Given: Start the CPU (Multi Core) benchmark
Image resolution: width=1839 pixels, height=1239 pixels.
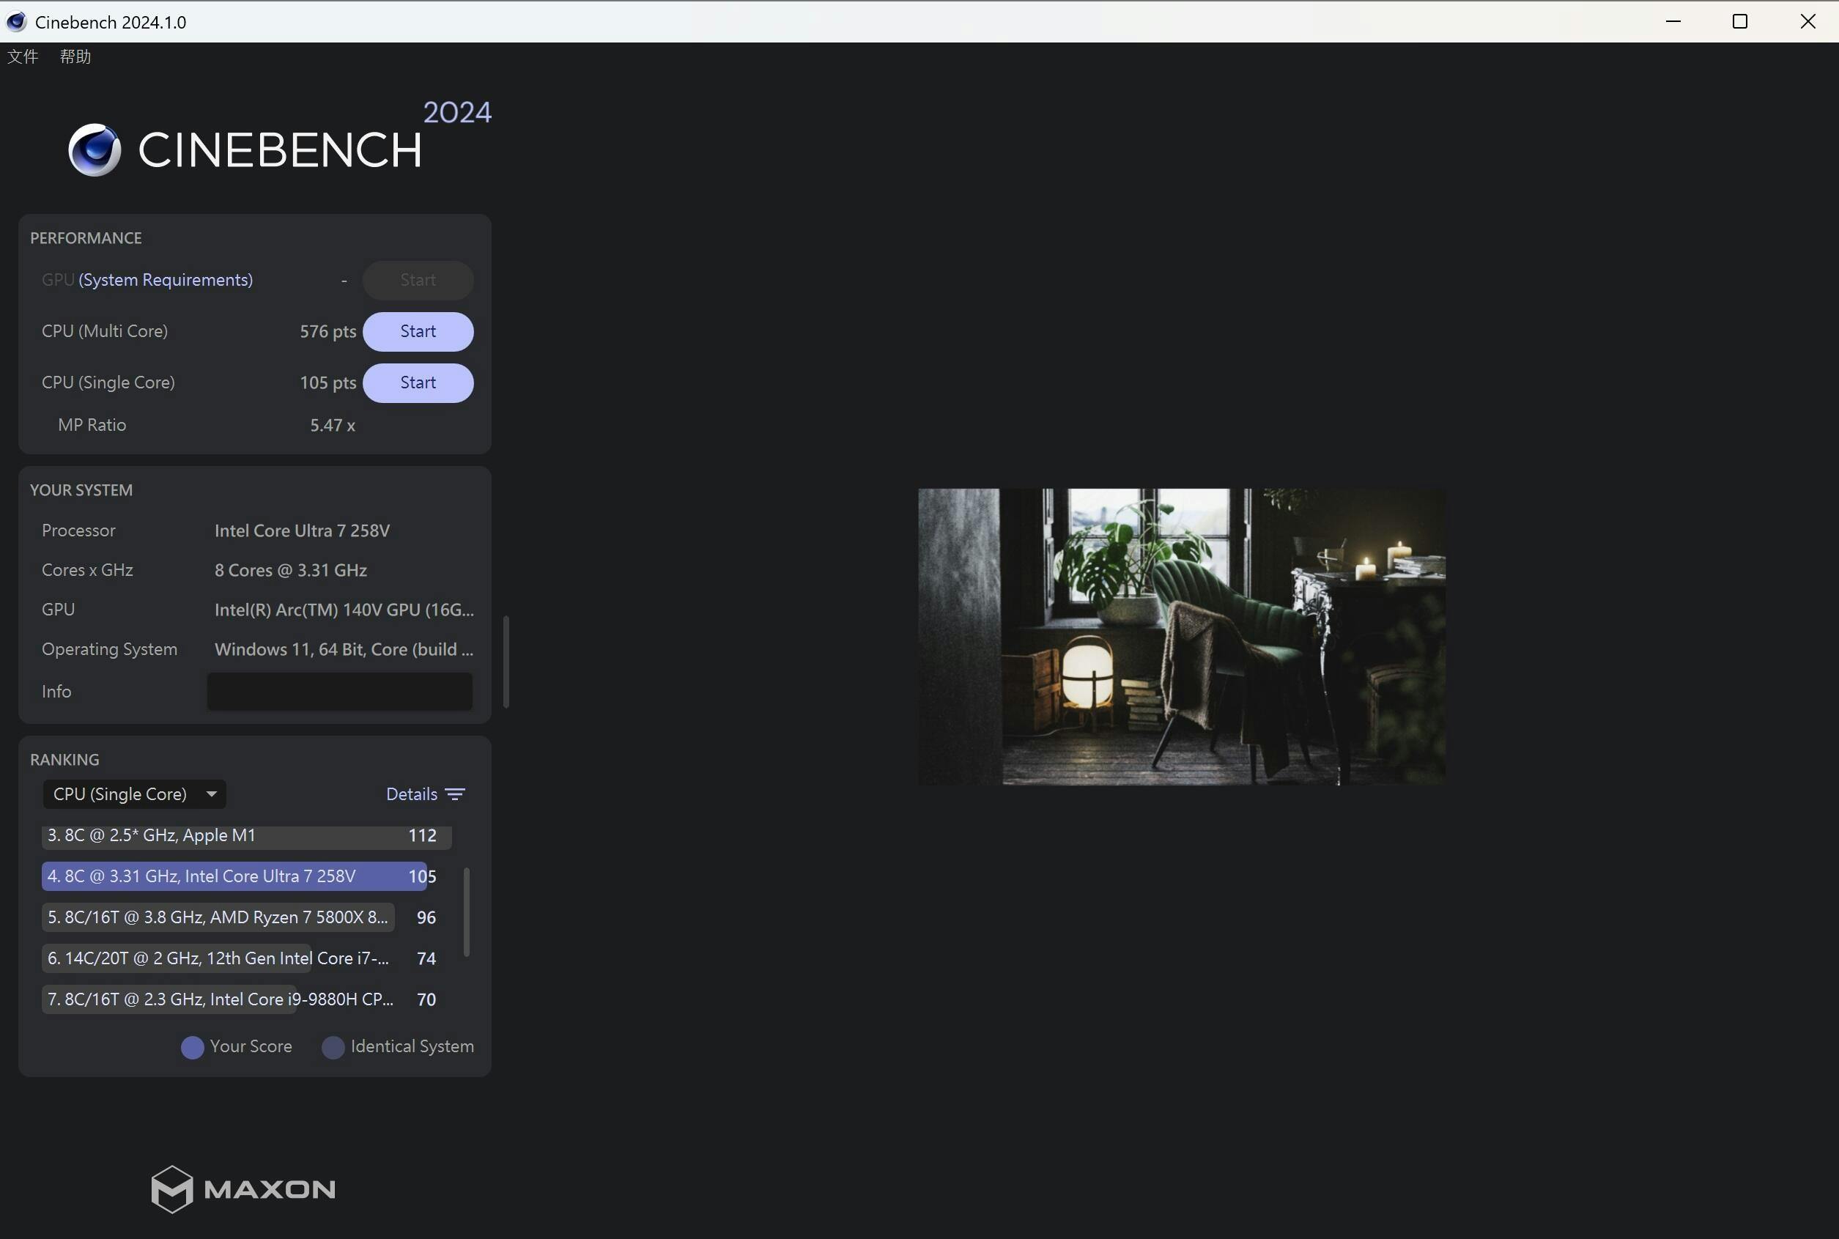Looking at the screenshot, I should 418,331.
